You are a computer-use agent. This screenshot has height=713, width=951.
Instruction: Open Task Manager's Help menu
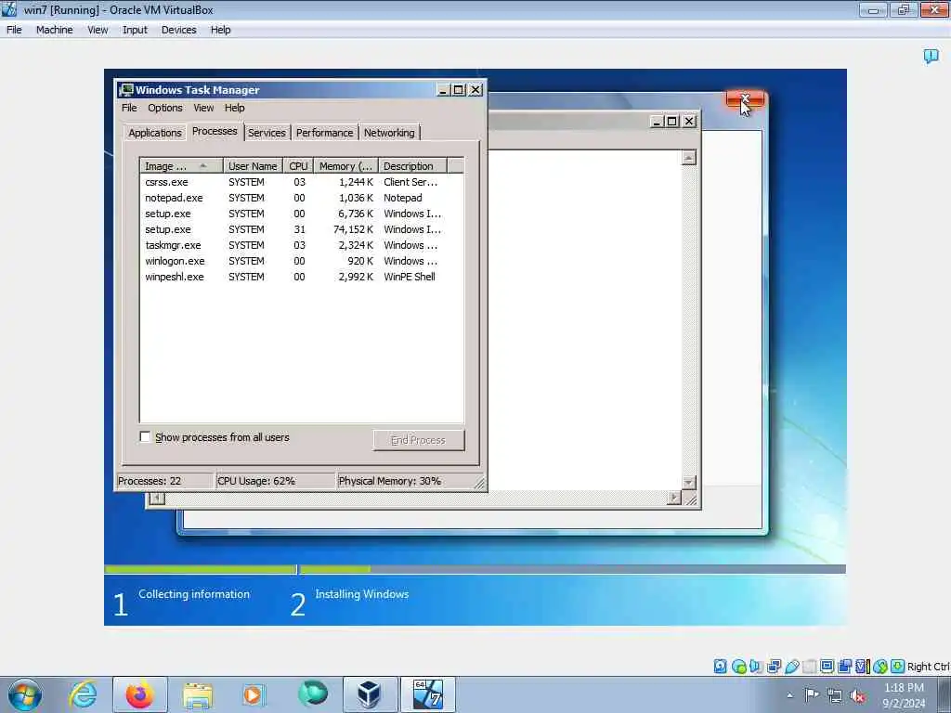235,108
